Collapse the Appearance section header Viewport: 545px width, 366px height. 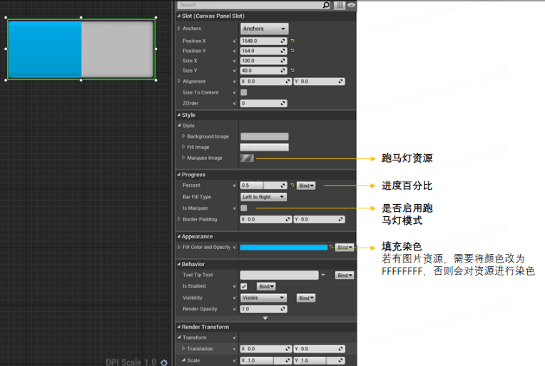pyautogui.click(x=178, y=236)
